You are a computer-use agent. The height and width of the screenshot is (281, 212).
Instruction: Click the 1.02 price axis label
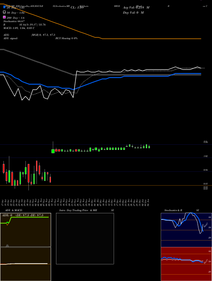(206, 156)
